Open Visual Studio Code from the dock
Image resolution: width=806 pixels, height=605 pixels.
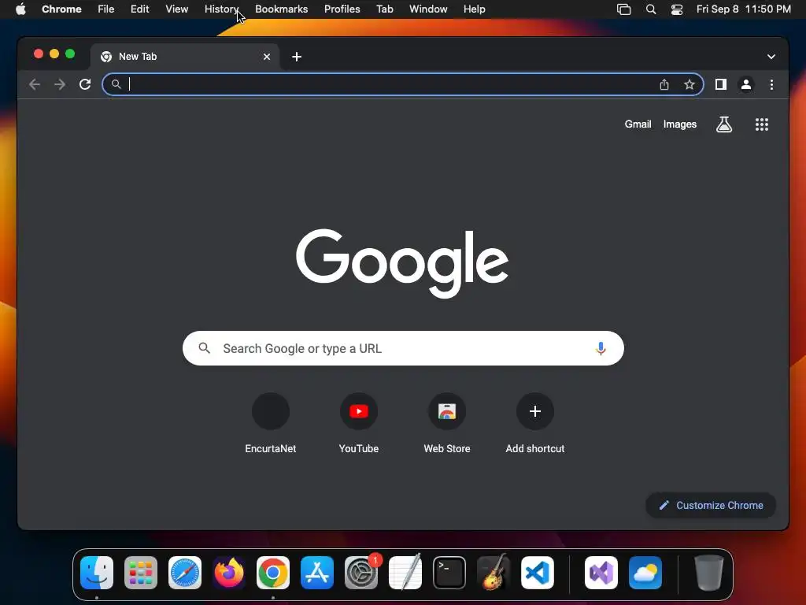538,573
